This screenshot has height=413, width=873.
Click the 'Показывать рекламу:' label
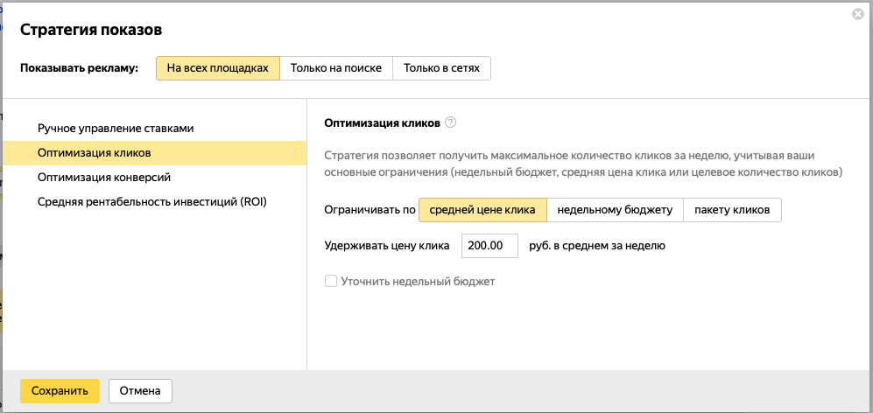79,68
